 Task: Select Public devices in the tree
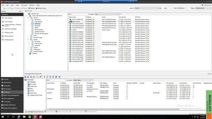(x=38, y=22)
